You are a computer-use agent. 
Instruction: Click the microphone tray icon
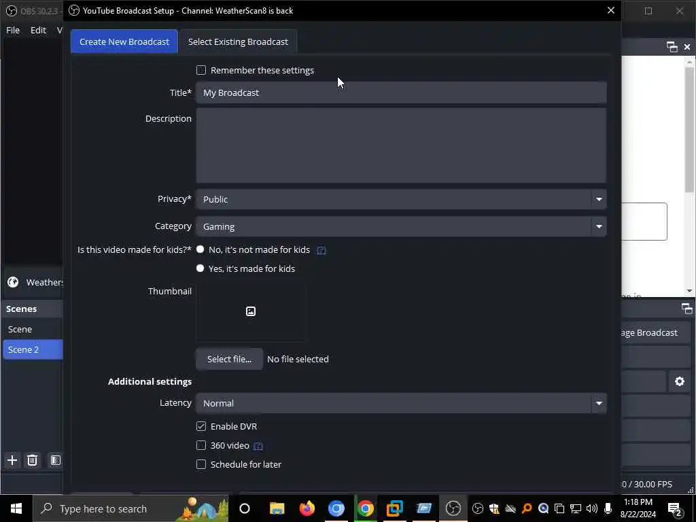pos(608,508)
